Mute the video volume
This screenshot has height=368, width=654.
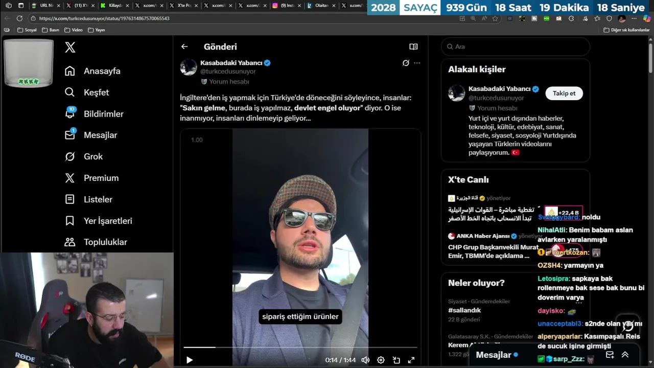pos(365,360)
